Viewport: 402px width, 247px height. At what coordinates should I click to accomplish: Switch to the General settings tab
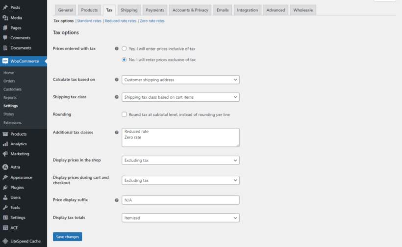click(x=65, y=10)
